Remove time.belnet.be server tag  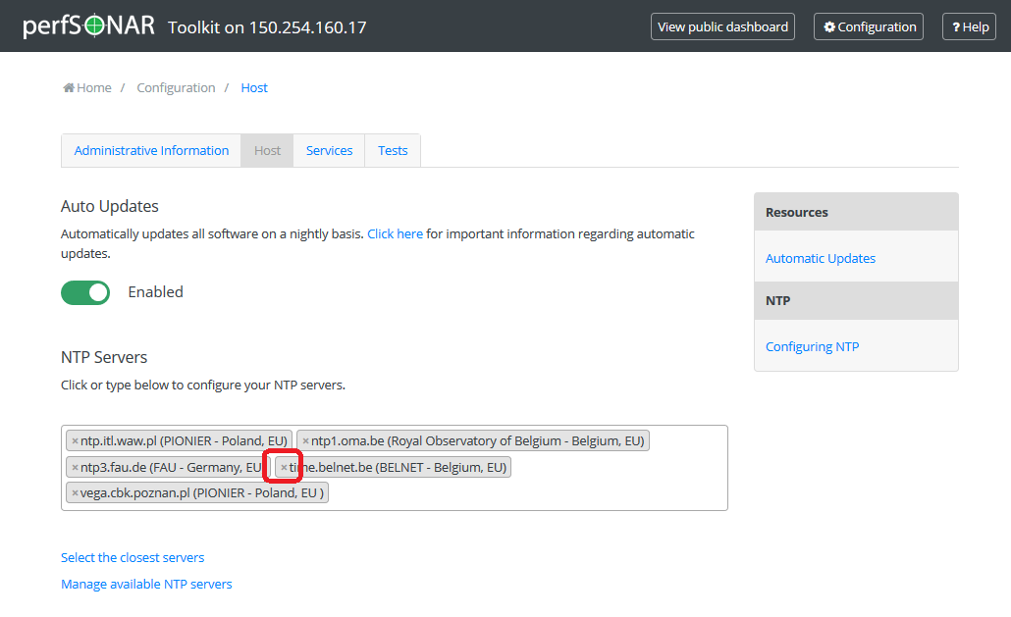pos(284,468)
